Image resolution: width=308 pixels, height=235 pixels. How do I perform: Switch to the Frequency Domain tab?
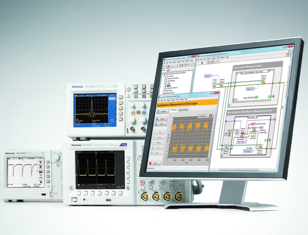click(x=183, y=110)
